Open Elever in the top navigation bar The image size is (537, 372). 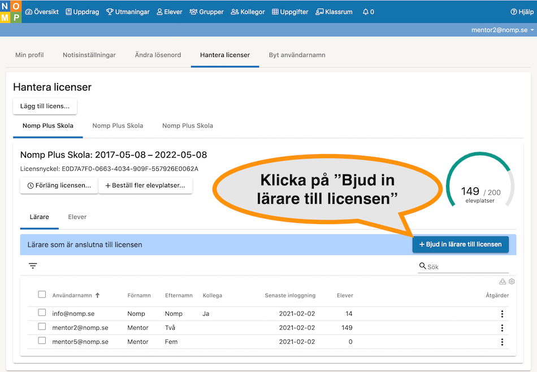pos(170,12)
